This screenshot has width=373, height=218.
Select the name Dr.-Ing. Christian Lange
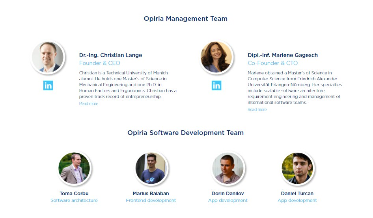coord(110,55)
